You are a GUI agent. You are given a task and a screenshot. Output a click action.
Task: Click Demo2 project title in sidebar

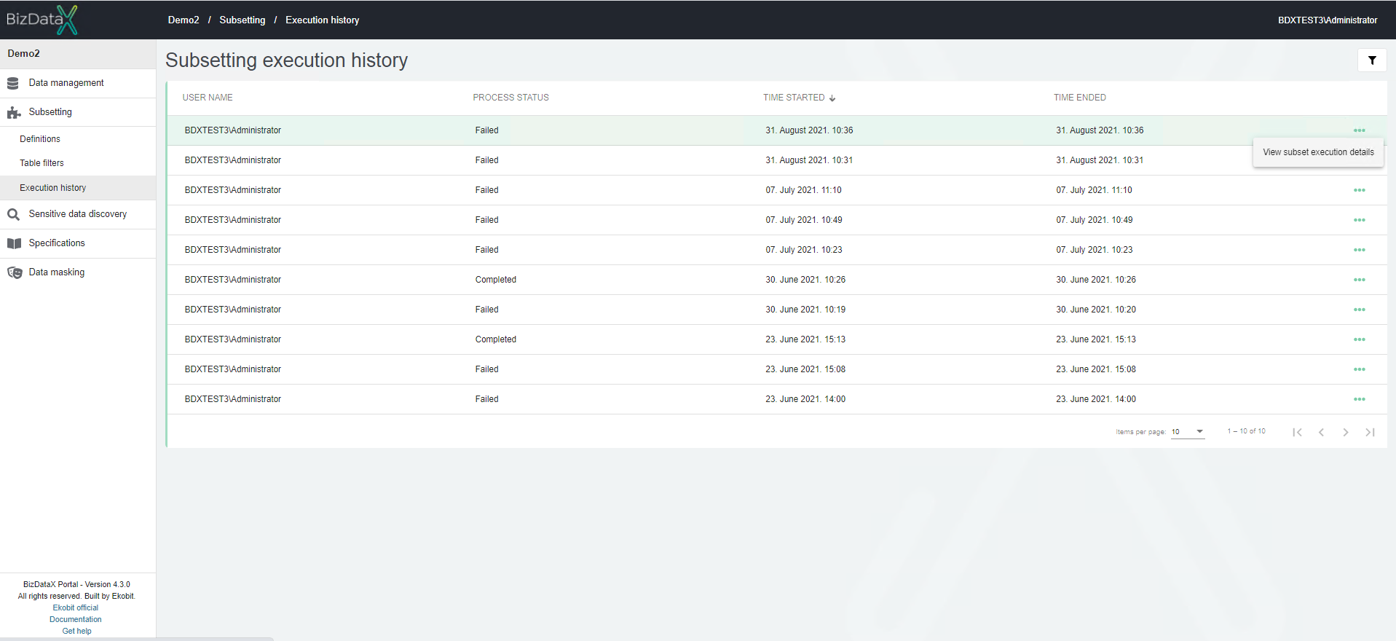[x=24, y=54]
